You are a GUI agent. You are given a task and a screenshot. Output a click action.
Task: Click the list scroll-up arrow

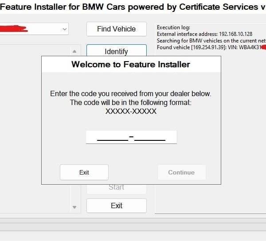pyautogui.click(x=74, y=51)
